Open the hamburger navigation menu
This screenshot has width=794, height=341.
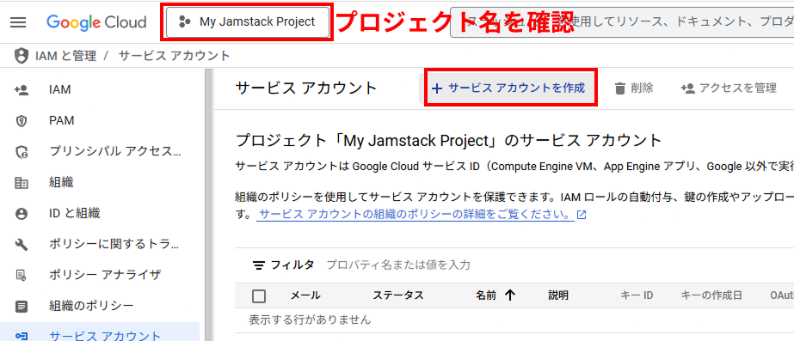tap(18, 22)
